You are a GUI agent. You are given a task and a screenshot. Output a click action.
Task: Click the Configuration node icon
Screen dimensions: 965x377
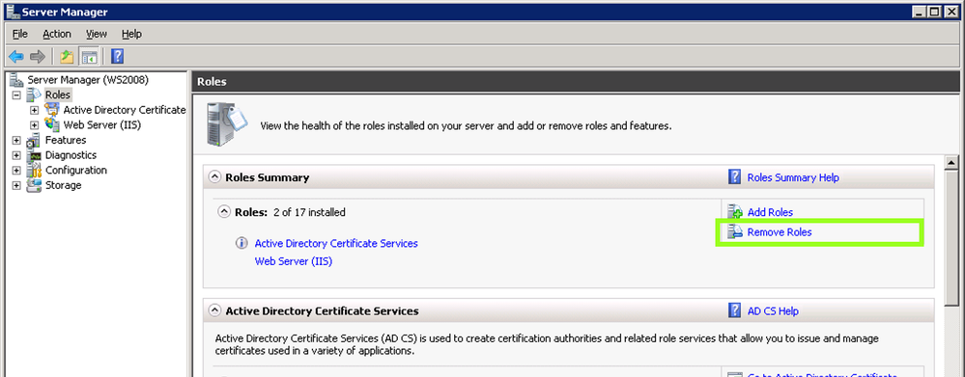(x=35, y=170)
